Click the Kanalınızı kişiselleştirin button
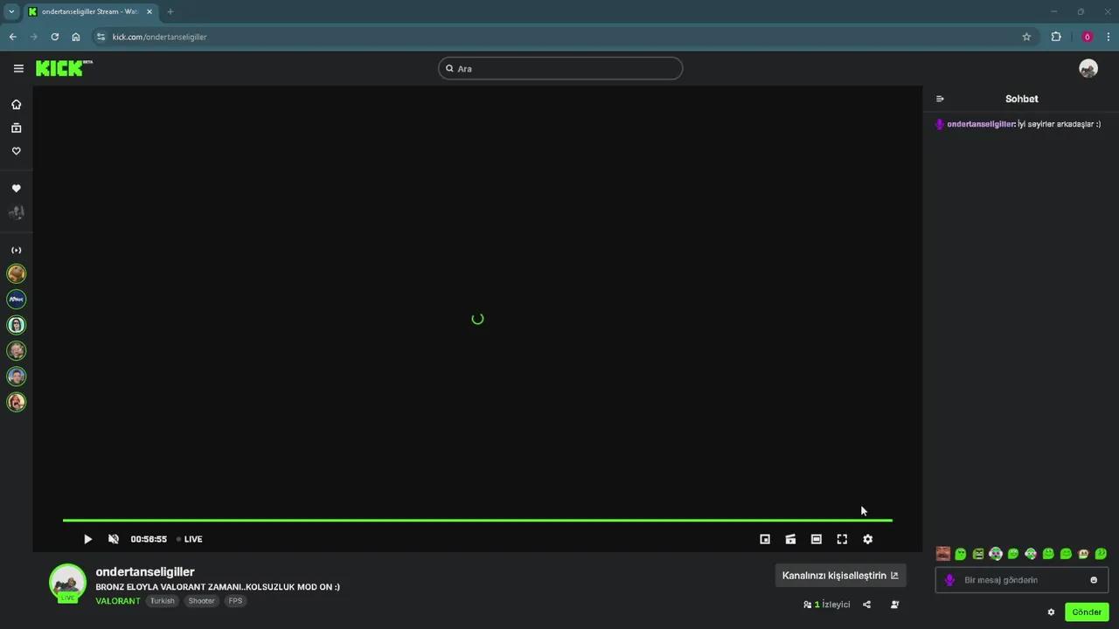 click(840, 576)
